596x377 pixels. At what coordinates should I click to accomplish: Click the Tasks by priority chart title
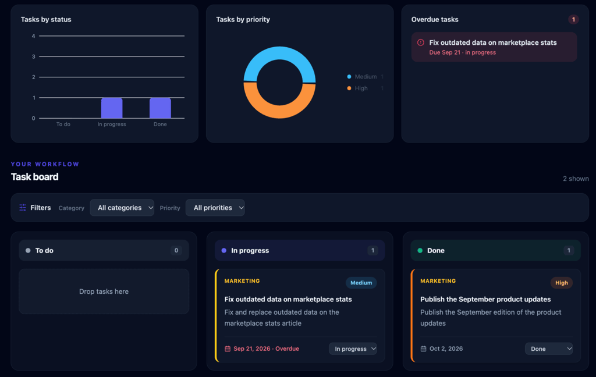(243, 19)
